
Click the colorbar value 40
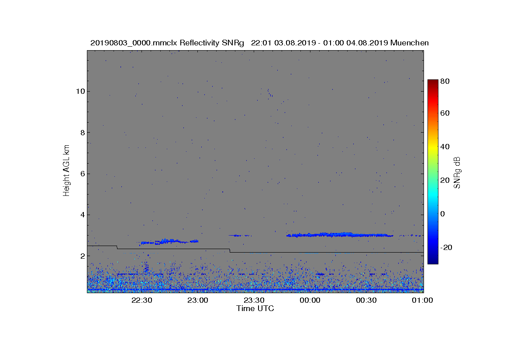pyautogui.click(x=445, y=147)
